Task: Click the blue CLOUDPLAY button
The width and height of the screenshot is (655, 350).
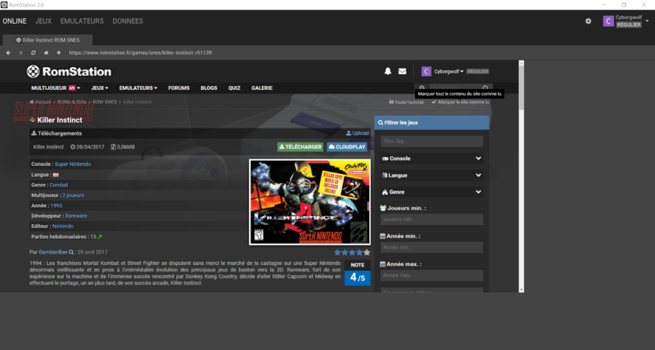Action: (x=347, y=147)
